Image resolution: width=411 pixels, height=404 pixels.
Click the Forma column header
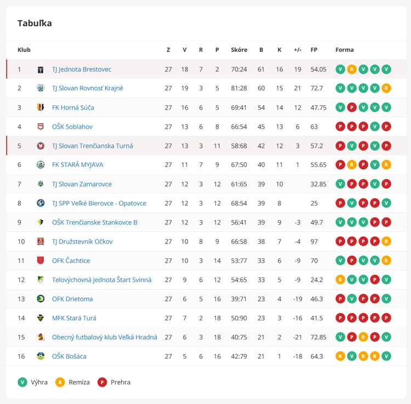(345, 50)
